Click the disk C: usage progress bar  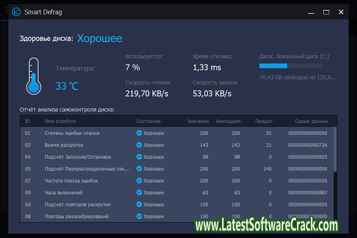click(291, 66)
